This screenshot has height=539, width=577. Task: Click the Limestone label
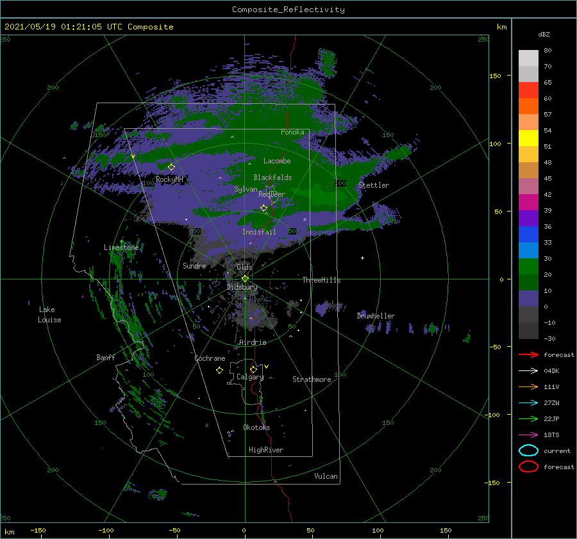click(121, 247)
